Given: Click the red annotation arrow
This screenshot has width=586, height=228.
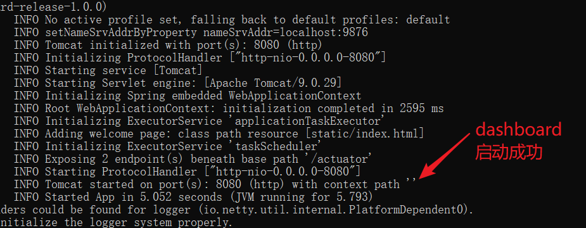Looking at the screenshot, I should (x=445, y=155).
